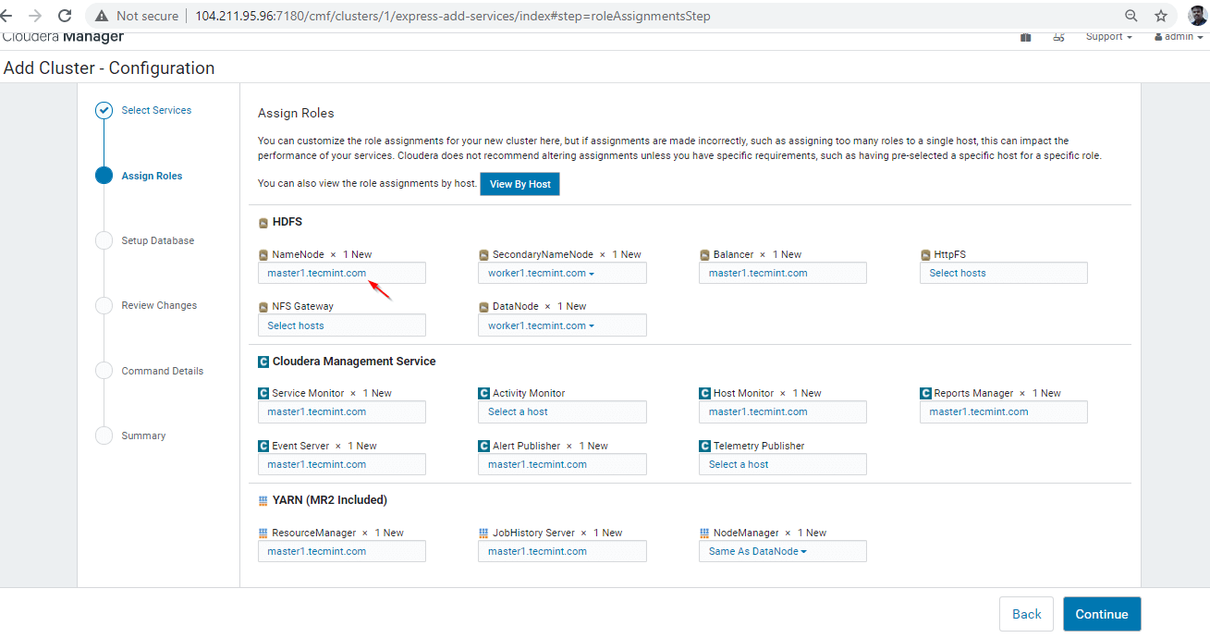Click the briefcase icon in Cloudera header
Viewport: 1210px width, 638px height.
1026,37
